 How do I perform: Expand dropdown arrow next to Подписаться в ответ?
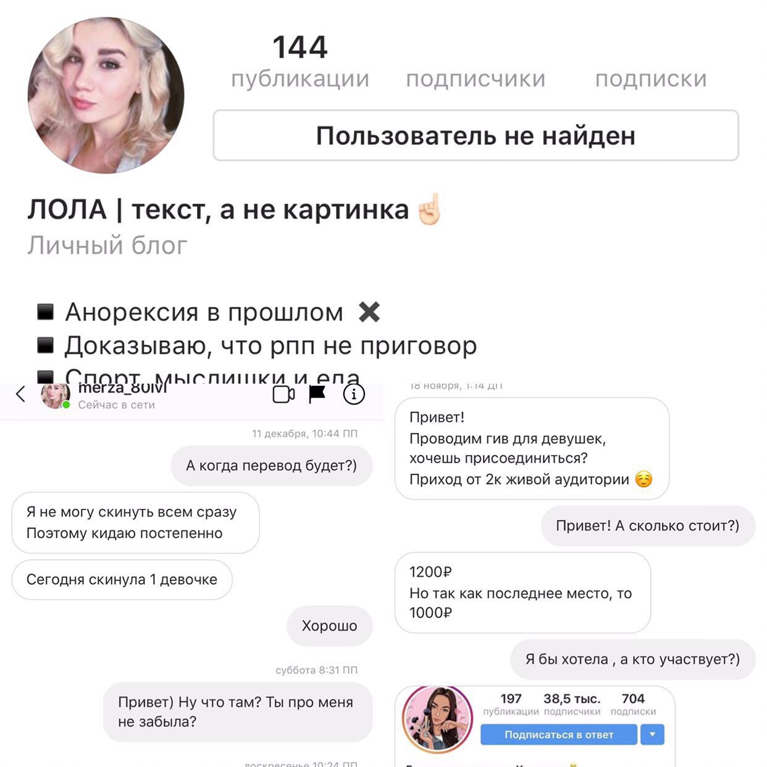[653, 734]
